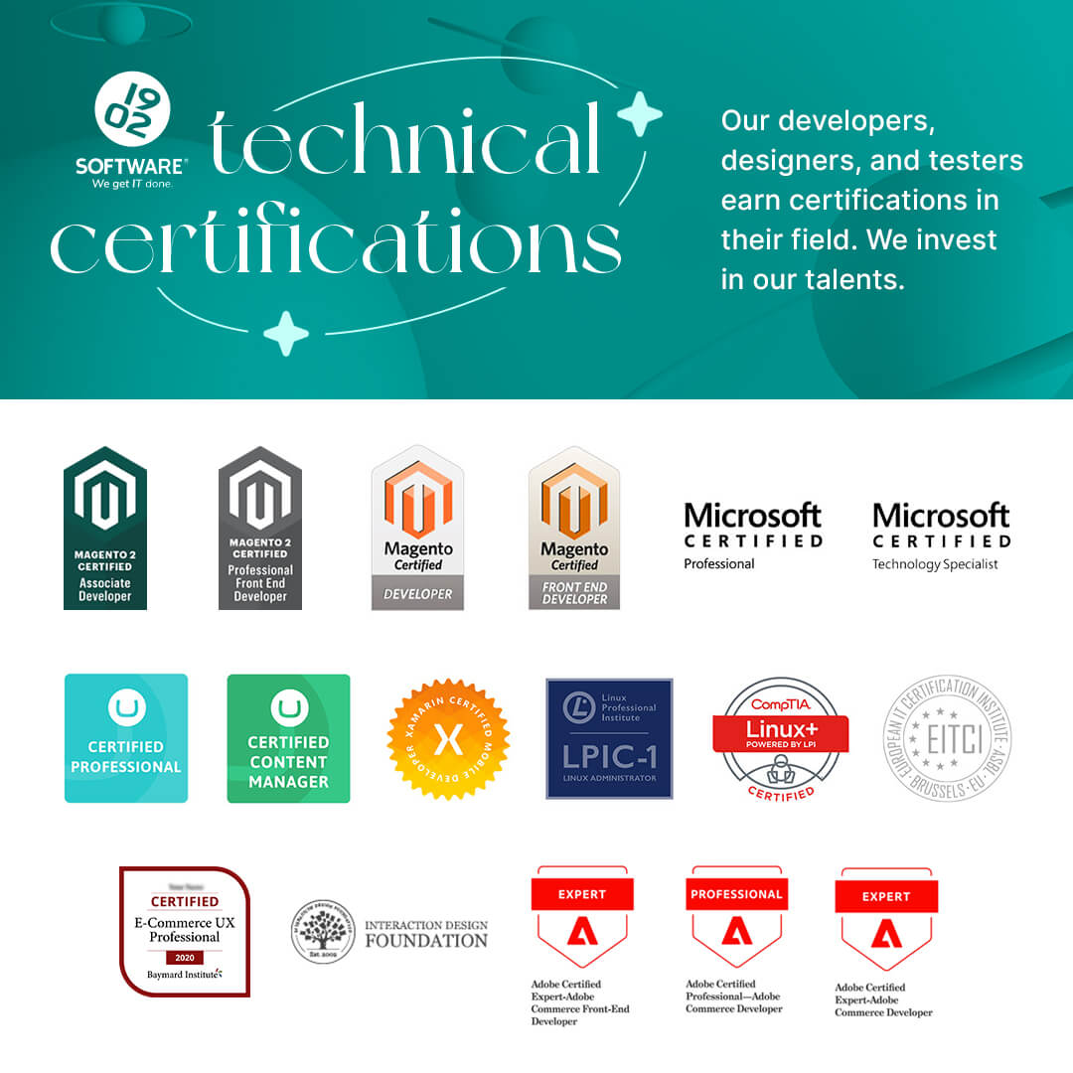Click Microsoft Certified Technology Specialist logo
The image size is (1073, 1073).
click(941, 536)
